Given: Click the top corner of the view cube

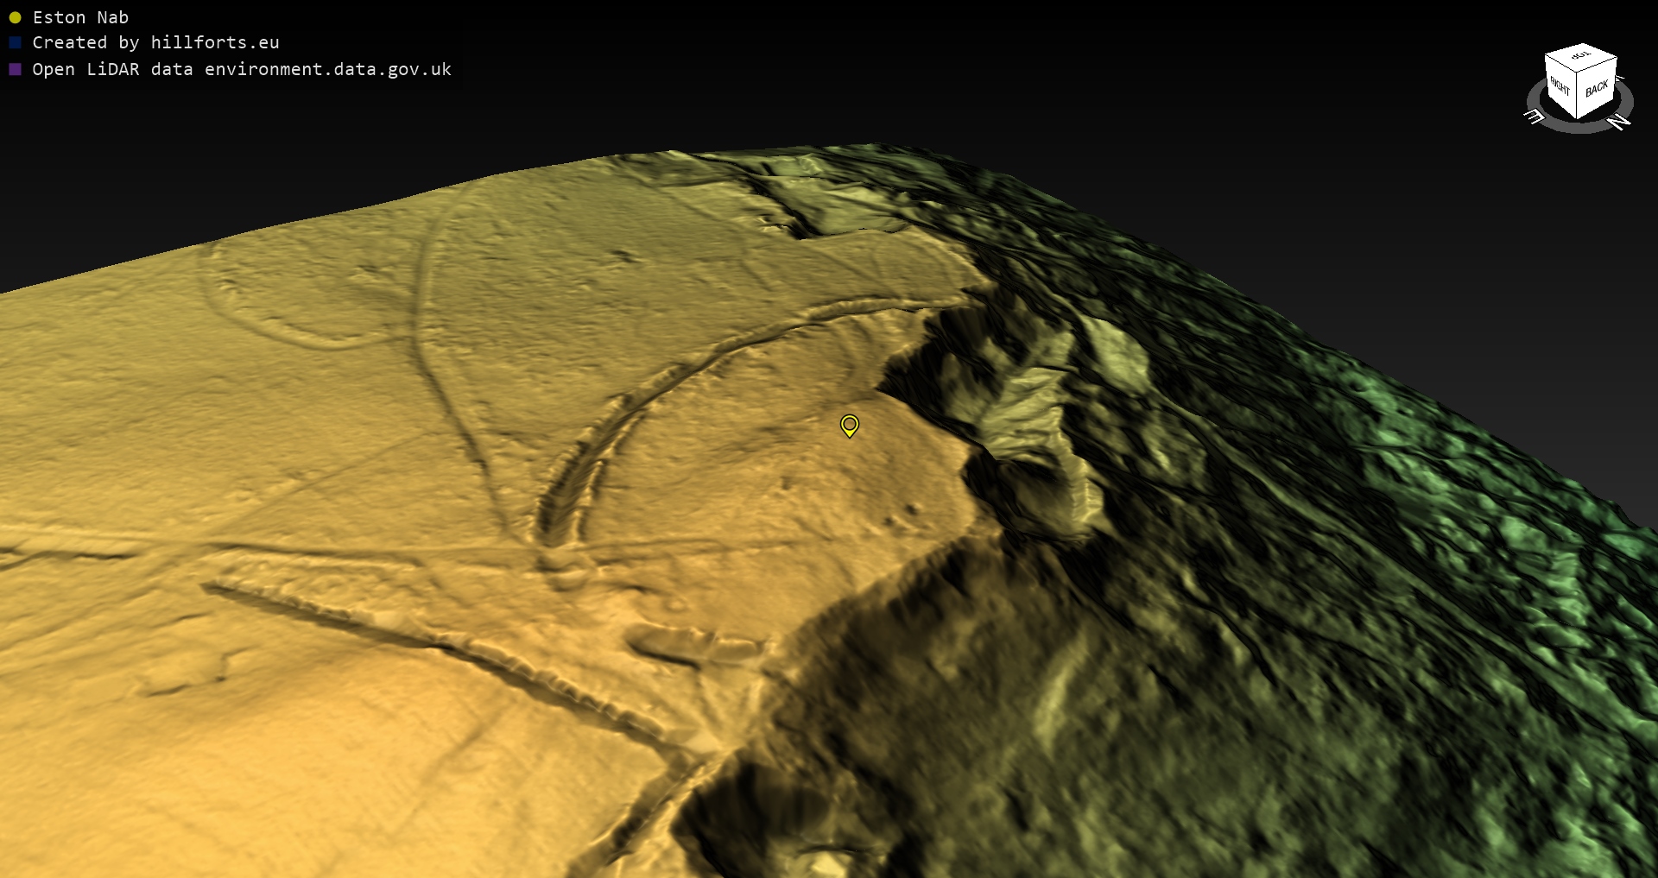Looking at the screenshot, I should coord(1582,45).
